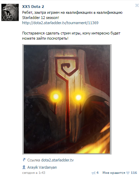Click the Ссылка label word
140x178 pixels.
pyautogui.click(x=34, y=160)
